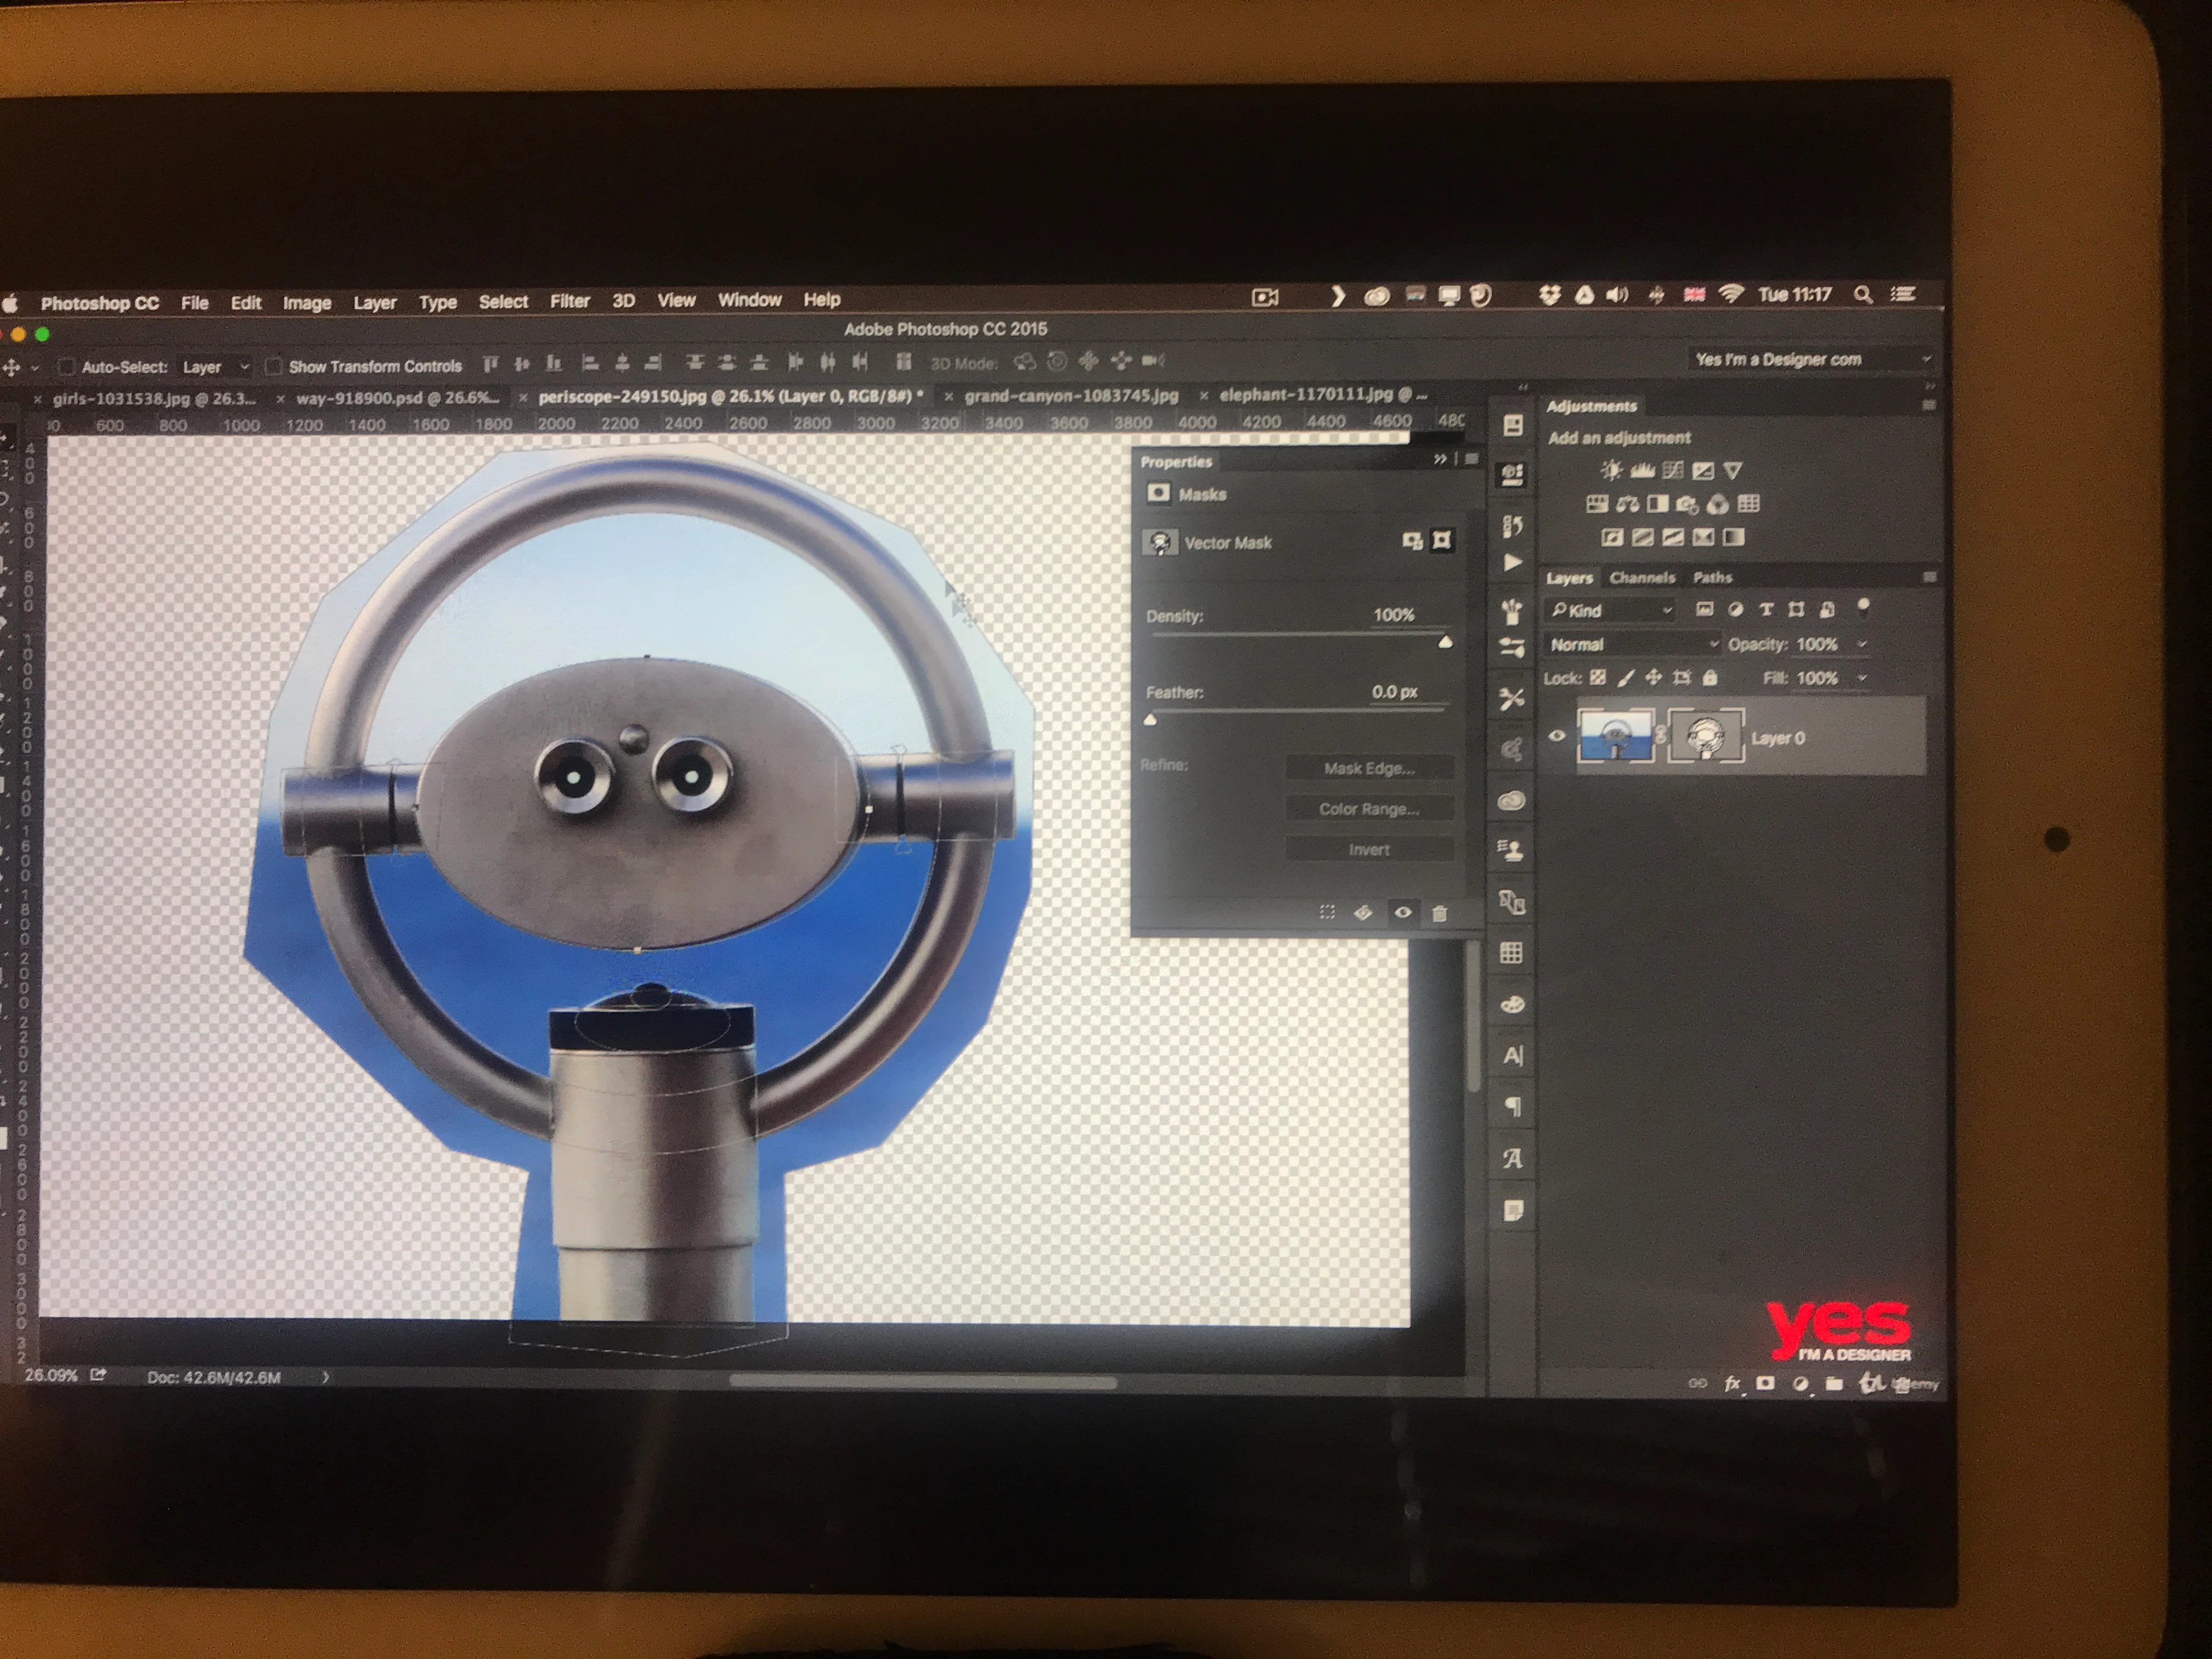Delete the mask via trash icon

point(1439,913)
